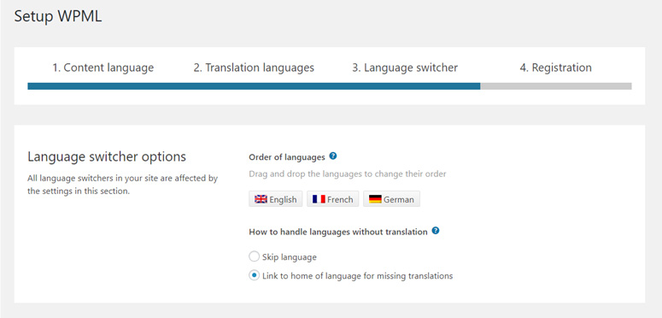Choose the Skip language radio option
662x318 pixels.
pos(255,256)
